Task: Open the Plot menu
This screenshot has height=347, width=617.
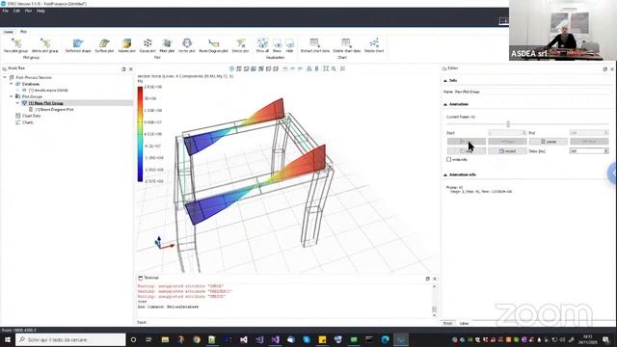Action: click(x=28, y=11)
